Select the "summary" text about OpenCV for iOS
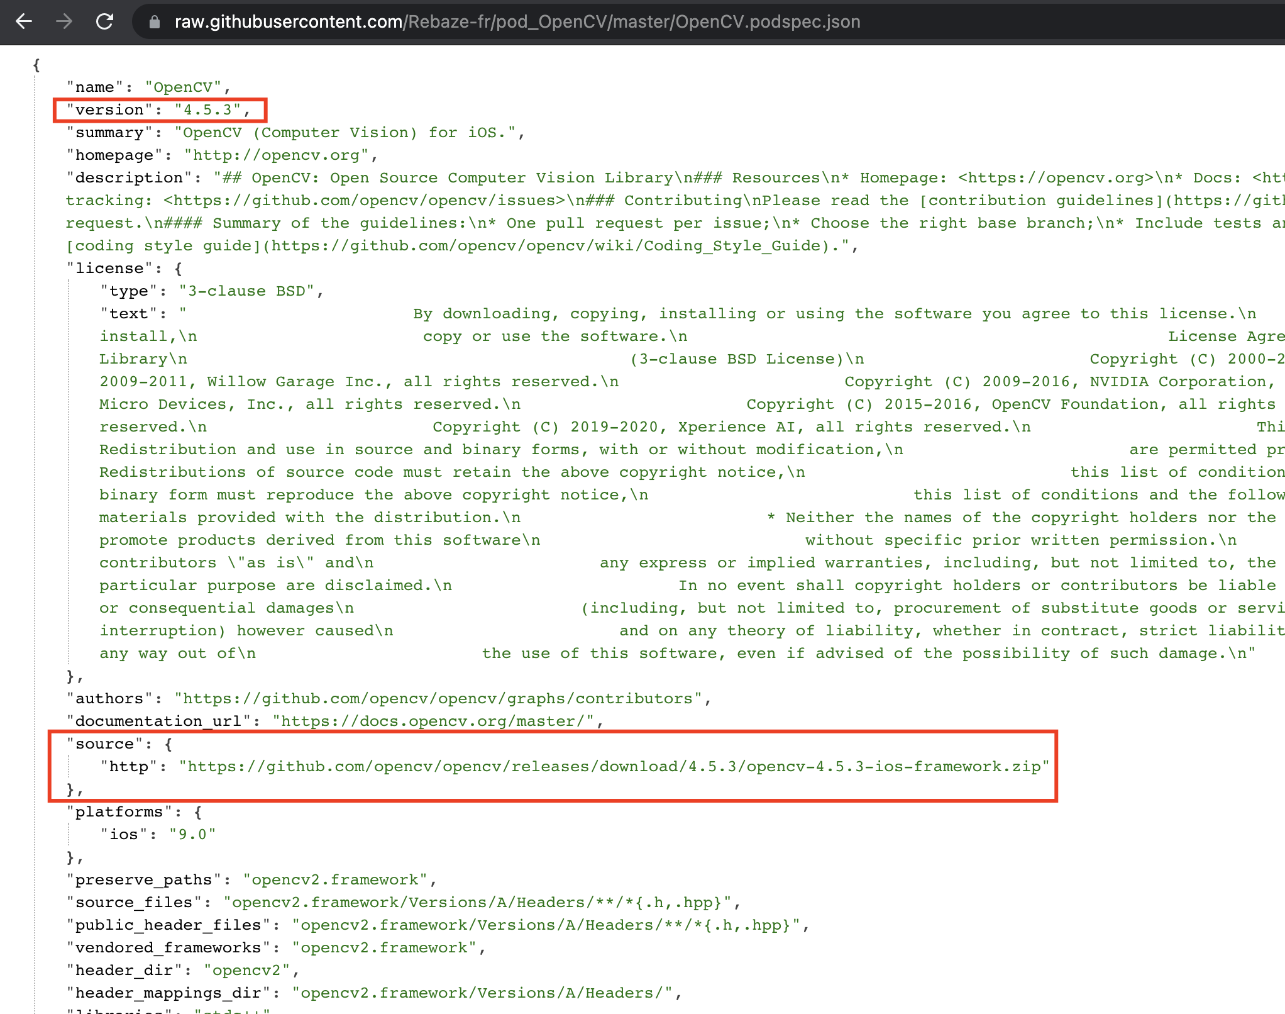The width and height of the screenshot is (1285, 1014). 350,132
